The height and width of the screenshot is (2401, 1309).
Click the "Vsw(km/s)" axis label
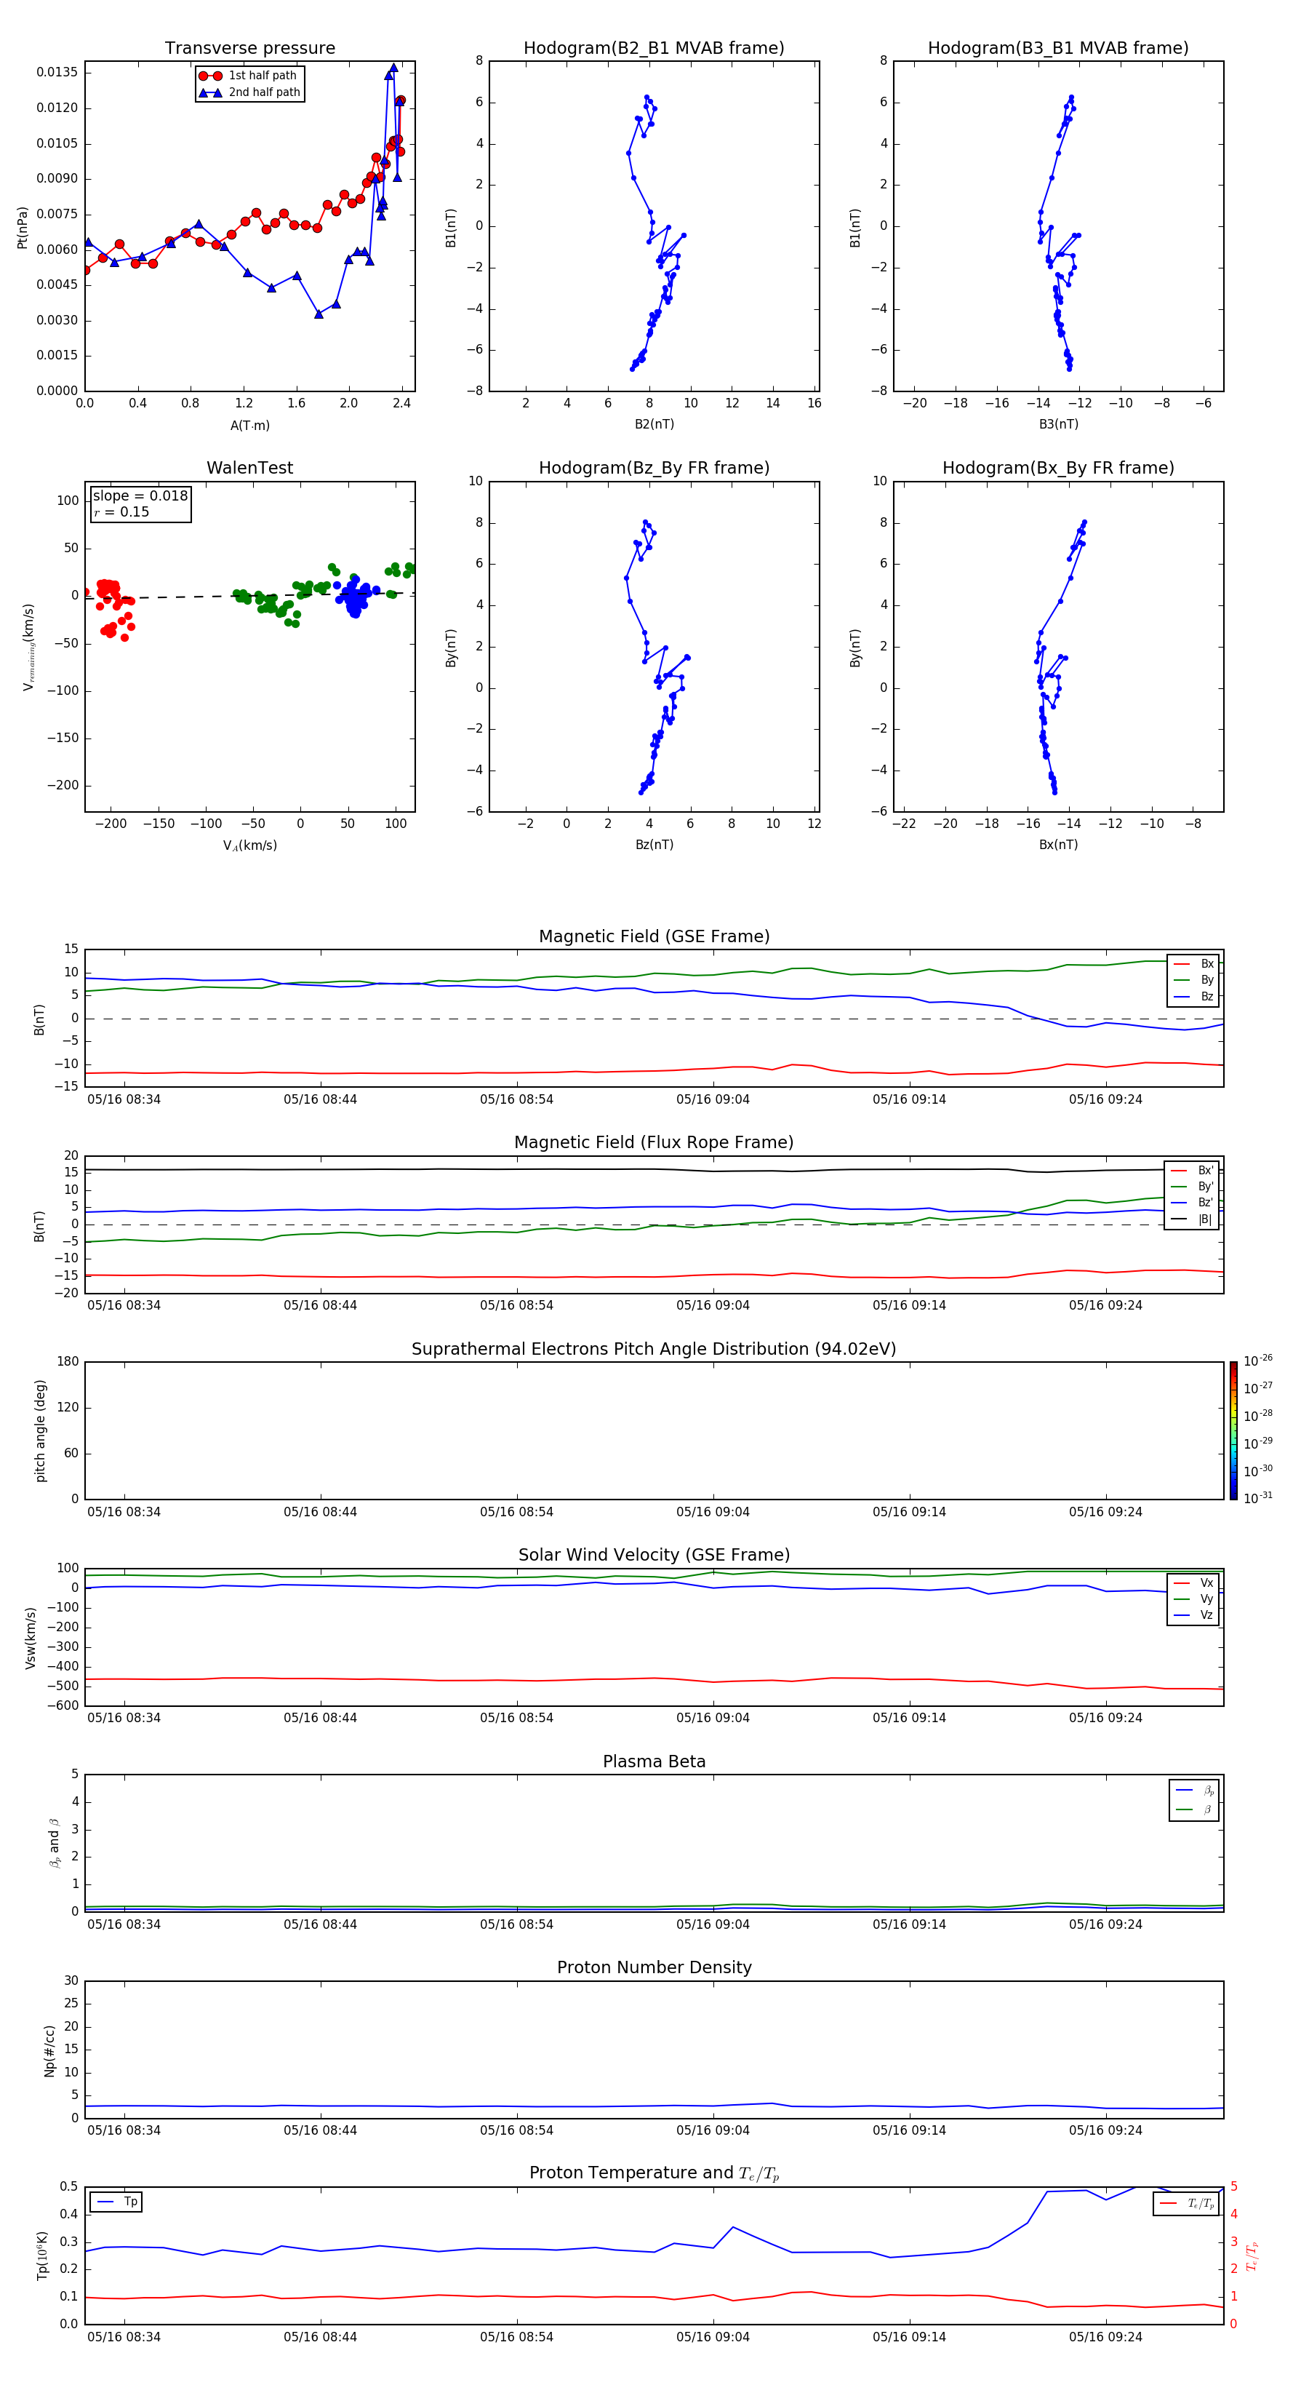point(31,1638)
